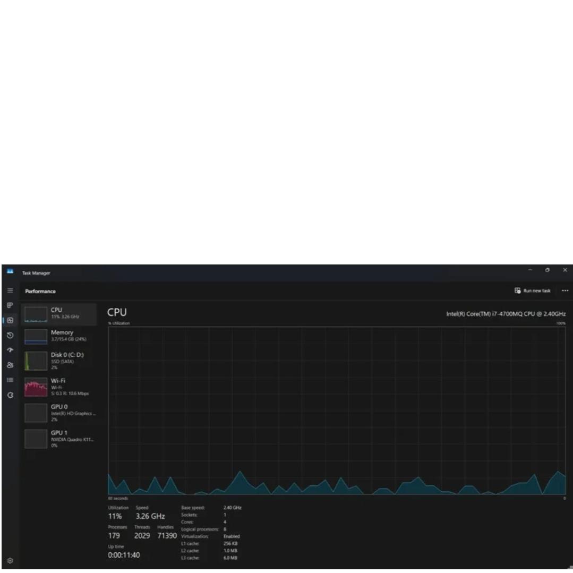Viewport: 573px width, 573px height.
Task: Switch to the Users page icon
Action: tap(10, 365)
